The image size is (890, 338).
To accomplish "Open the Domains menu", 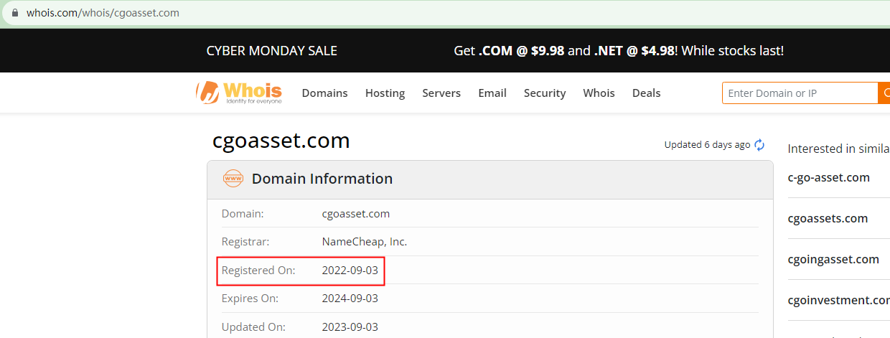I will [324, 93].
